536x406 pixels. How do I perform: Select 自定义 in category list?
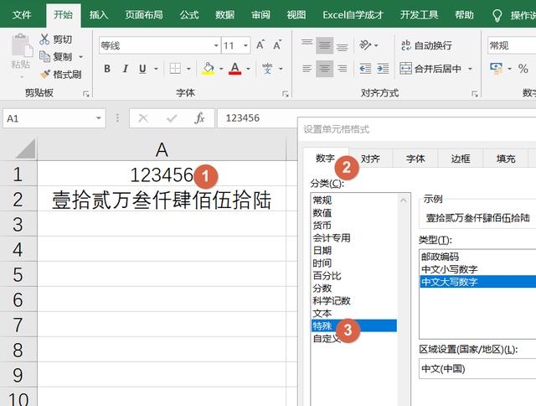tap(354, 339)
